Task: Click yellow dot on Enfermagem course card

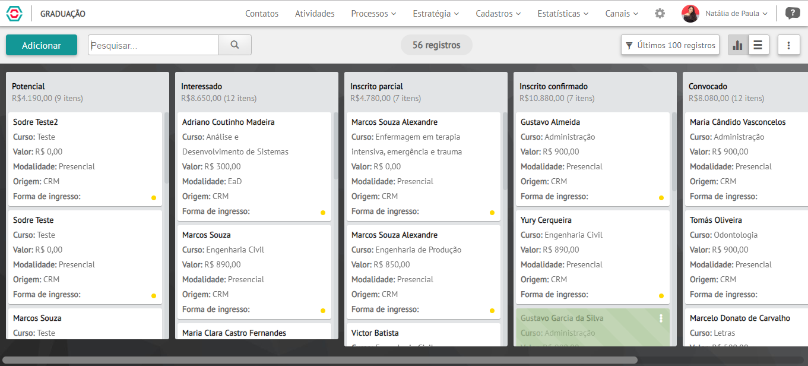Action: (x=492, y=213)
